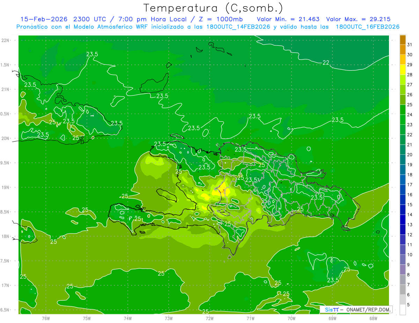
Task: Pick the gray colorbar swatch between 6 and 7
Action: (x=403, y=290)
